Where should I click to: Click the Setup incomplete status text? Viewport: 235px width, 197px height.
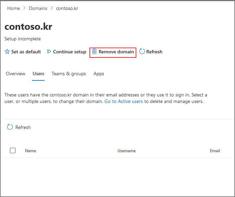23,39
